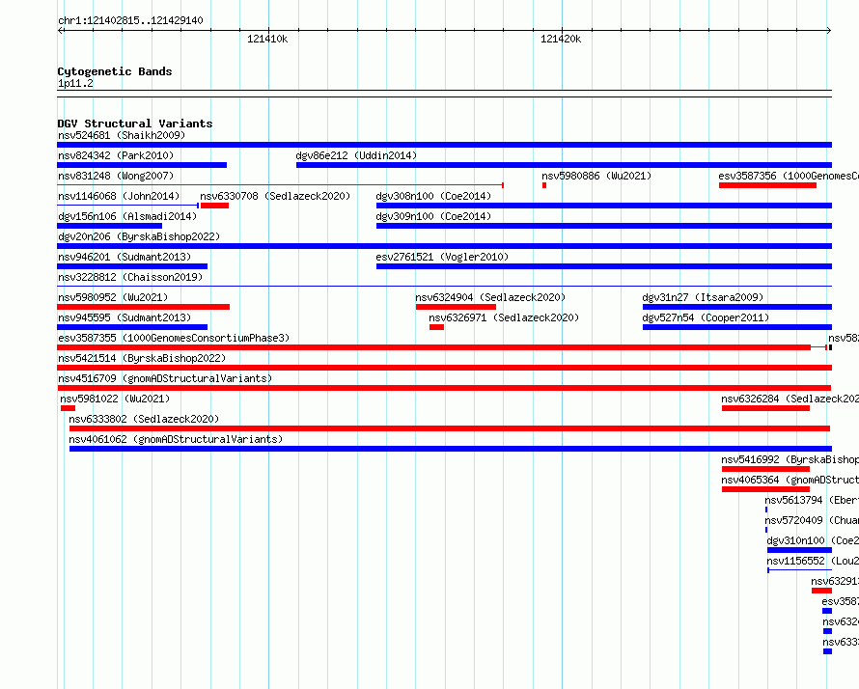Click the small red mark under nsv5980886
The image size is (859, 689).
tap(544, 185)
